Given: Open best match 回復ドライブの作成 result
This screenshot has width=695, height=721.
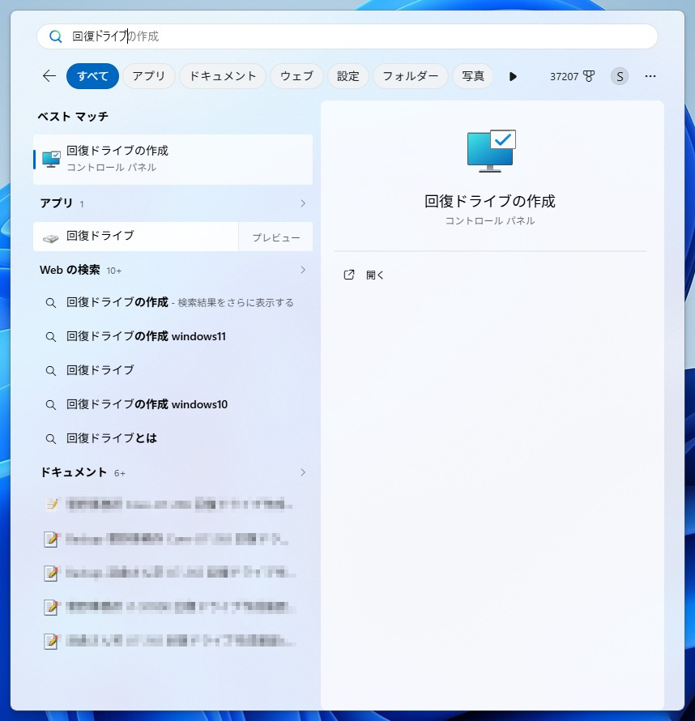Looking at the screenshot, I should (173, 159).
